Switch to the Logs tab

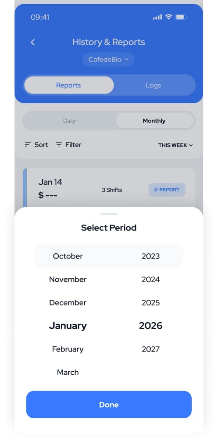[x=153, y=86]
